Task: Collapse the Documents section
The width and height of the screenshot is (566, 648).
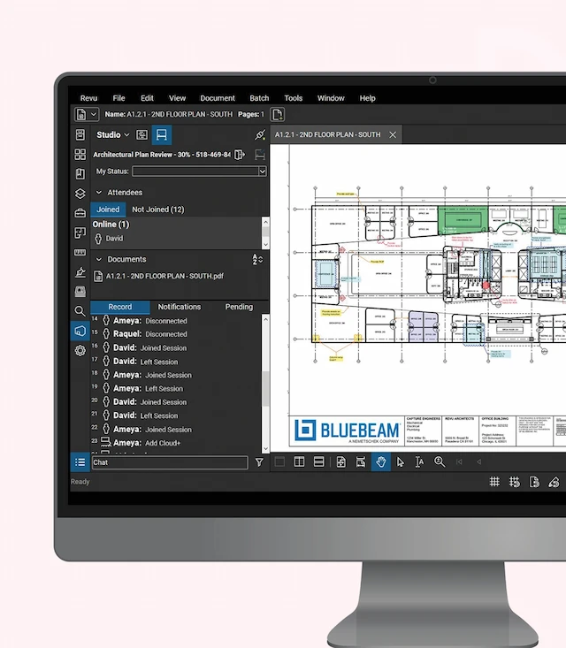Action: (99, 259)
